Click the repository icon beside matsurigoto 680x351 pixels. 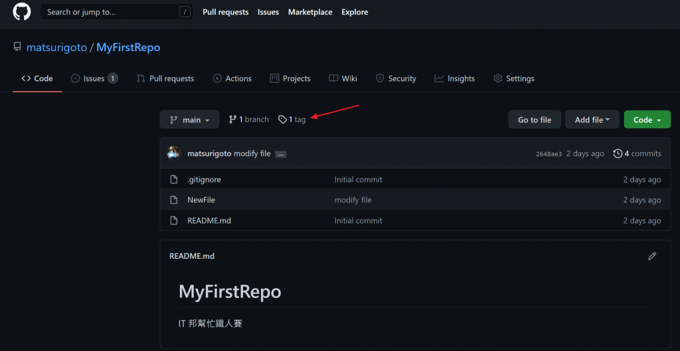coord(17,47)
